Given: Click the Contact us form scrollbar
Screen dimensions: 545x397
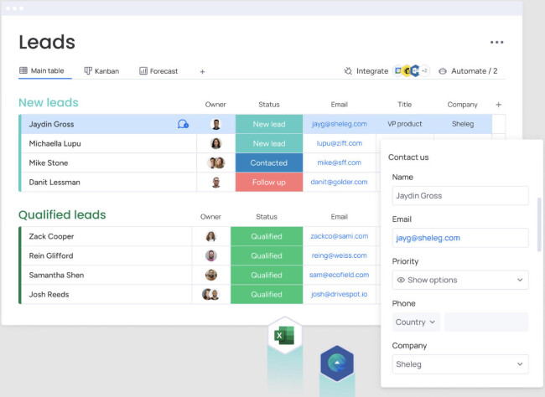Looking at the screenshot, I should pos(539,224).
